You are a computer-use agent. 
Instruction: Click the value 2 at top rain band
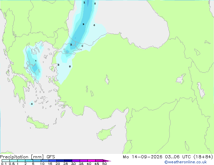click(84, 2)
